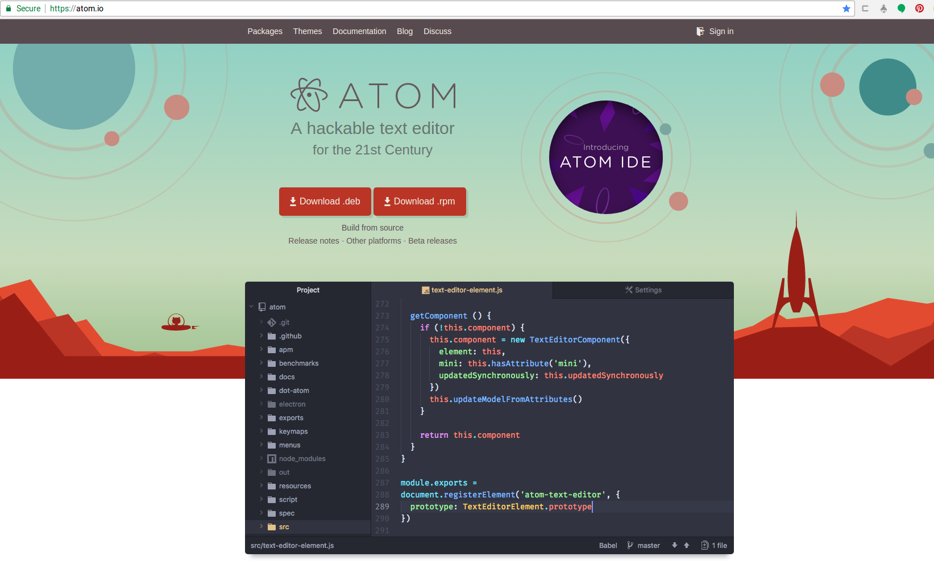Click the highlighted src folder icon
934x561 pixels.
point(272,527)
